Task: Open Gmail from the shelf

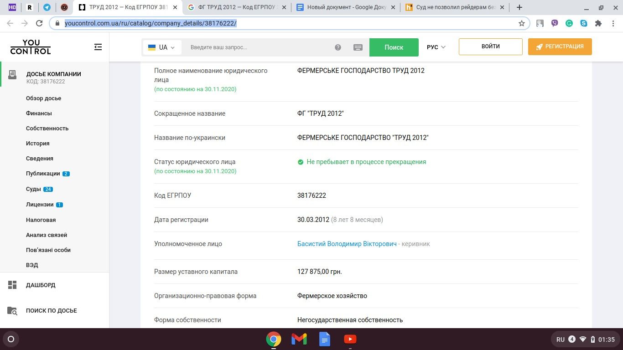Action: 299,339
